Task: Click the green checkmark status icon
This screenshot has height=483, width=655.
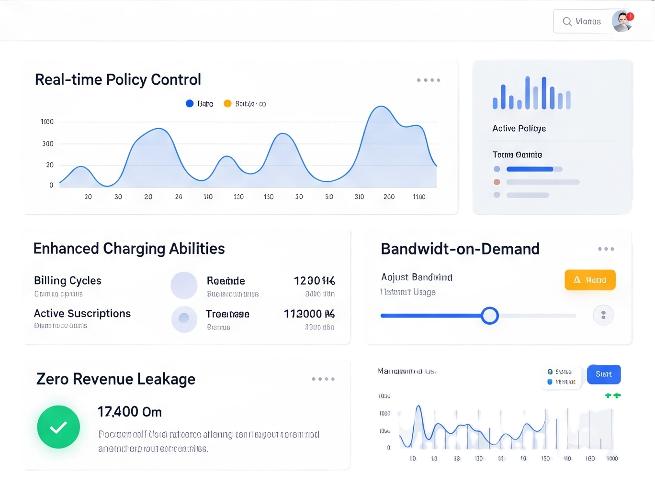Action: 58,427
